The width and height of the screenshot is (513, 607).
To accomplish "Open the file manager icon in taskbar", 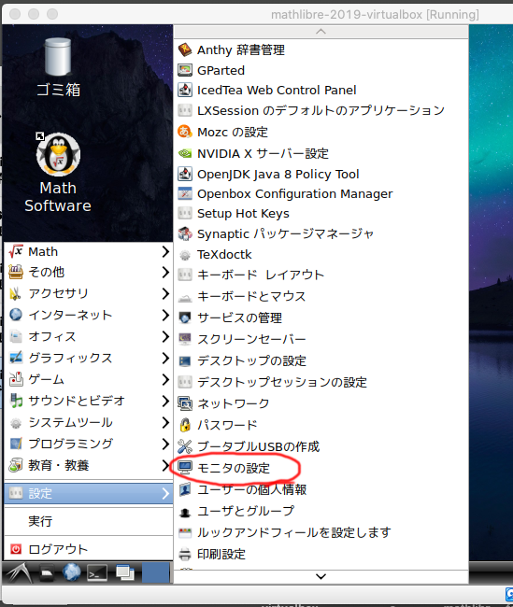I will click(x=47, y=573).
